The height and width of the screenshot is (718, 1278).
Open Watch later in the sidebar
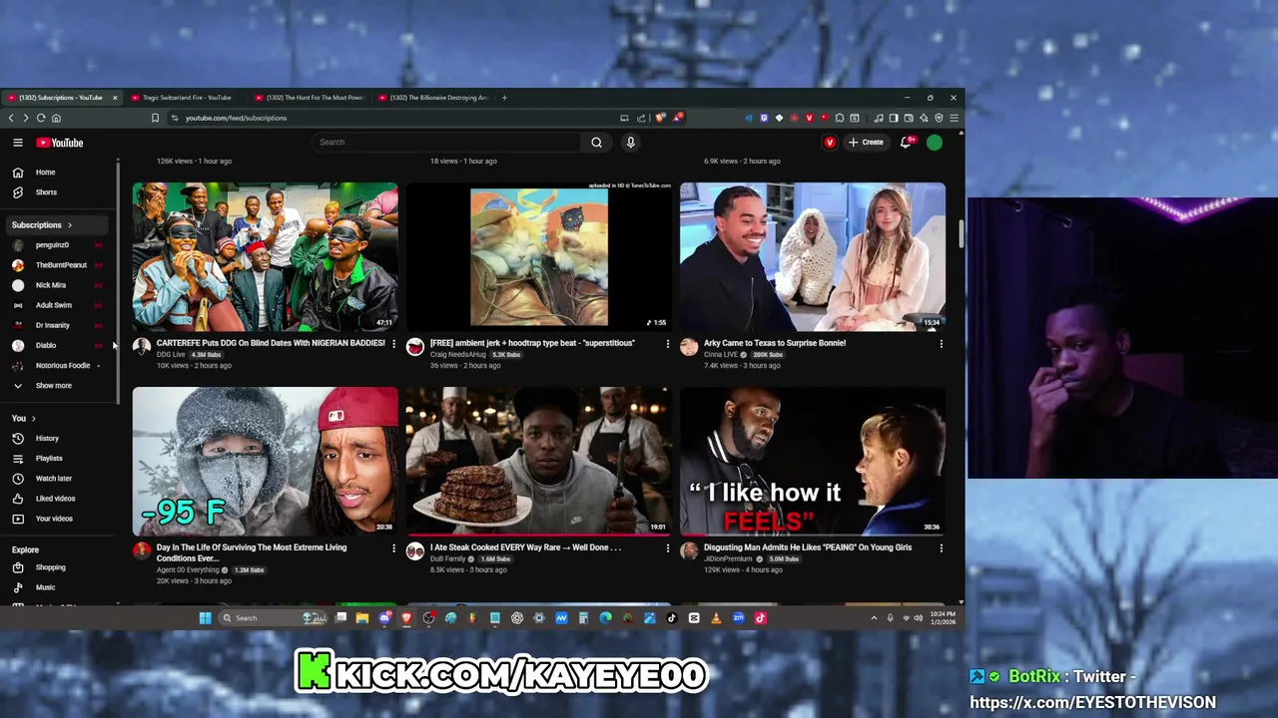[53, 479]
